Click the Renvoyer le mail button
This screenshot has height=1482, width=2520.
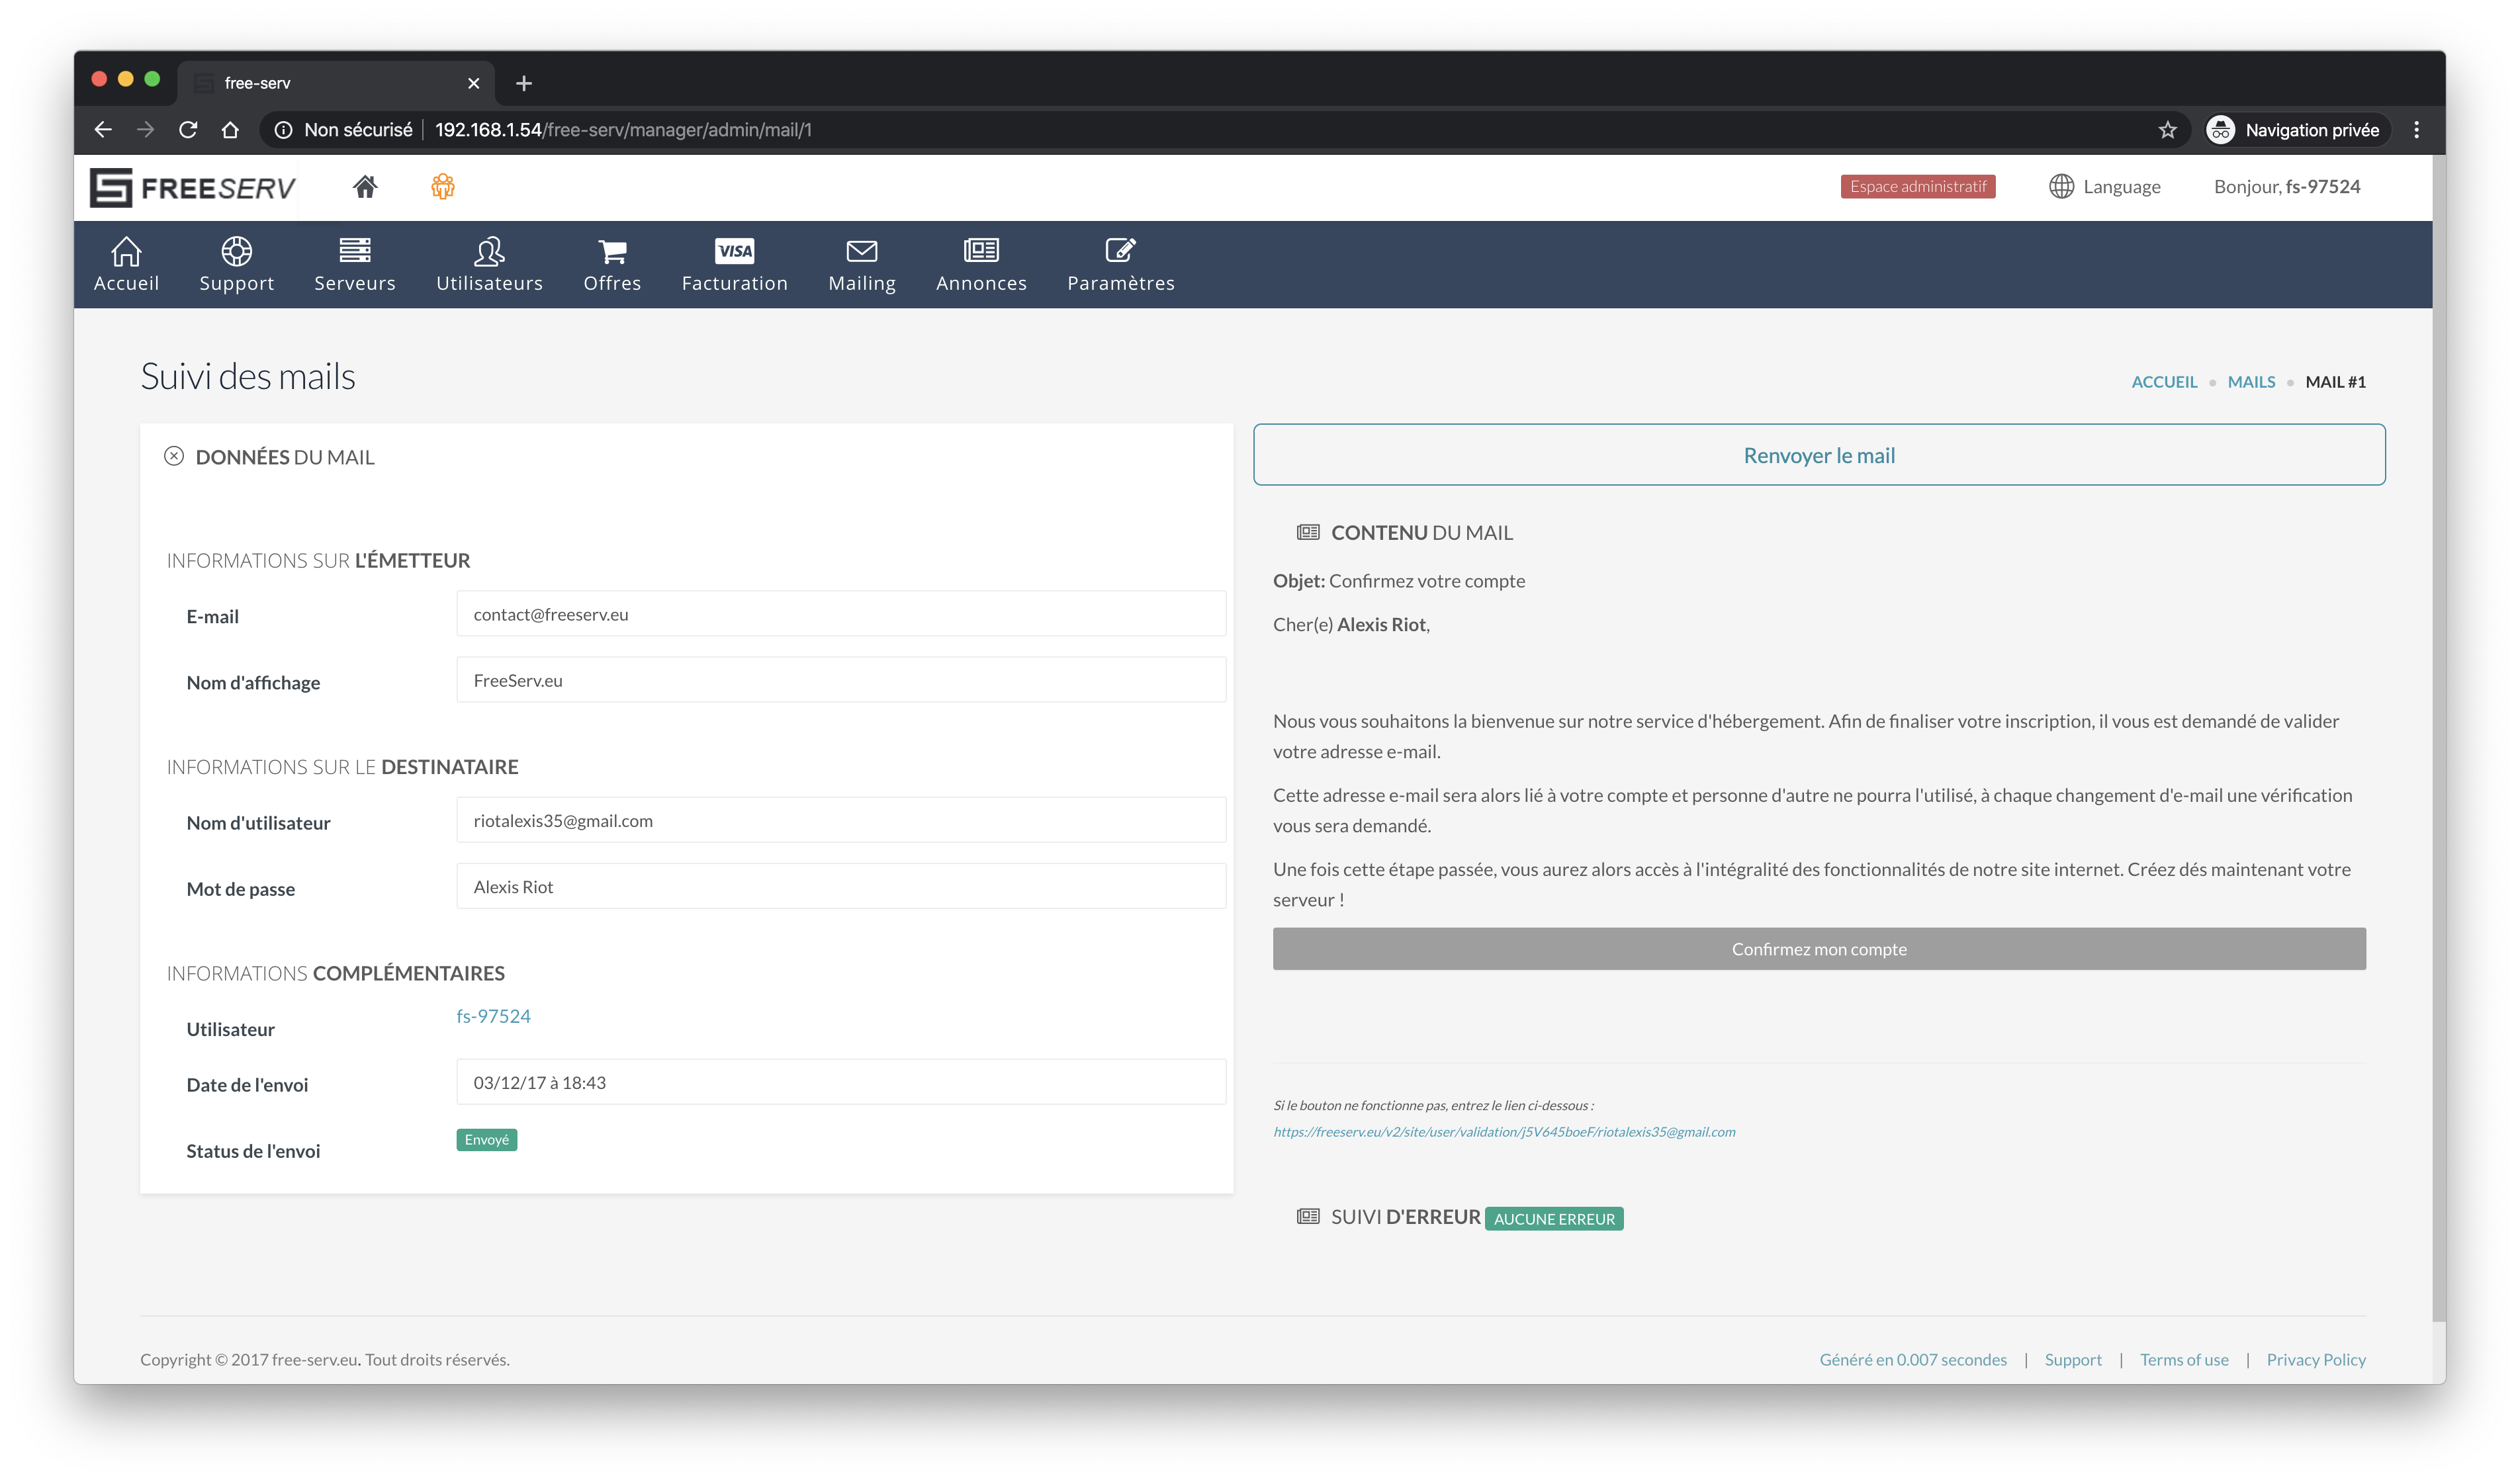click(1818, 455)
